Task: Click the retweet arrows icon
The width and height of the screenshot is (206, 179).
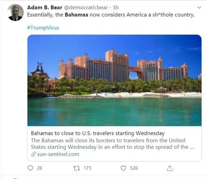Action: 77,168
